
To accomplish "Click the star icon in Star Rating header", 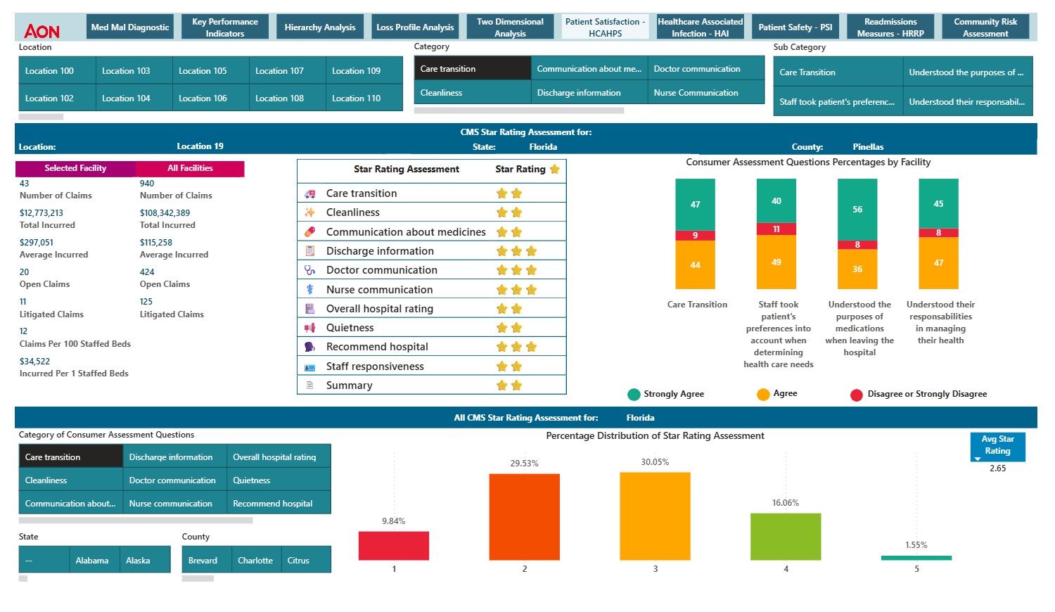I will coord(554,169).
